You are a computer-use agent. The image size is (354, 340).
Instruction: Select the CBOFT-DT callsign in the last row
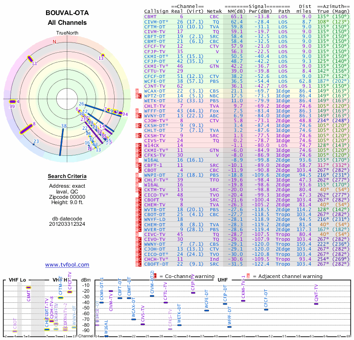[x=156, y=264]
